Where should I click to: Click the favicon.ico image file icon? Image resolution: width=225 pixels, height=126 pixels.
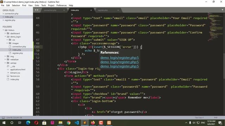click(8, 76)
